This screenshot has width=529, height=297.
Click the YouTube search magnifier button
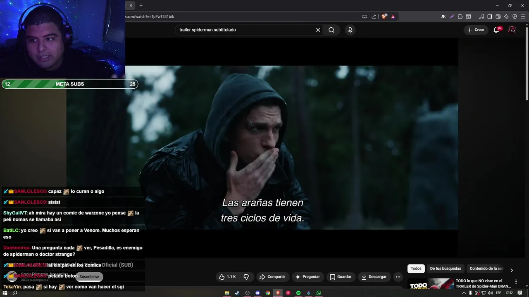pyautogui.click(x=331, y=30)
